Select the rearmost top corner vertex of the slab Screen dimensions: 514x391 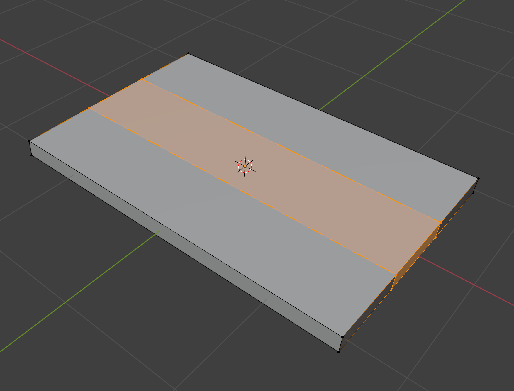[x=188, y=54]
